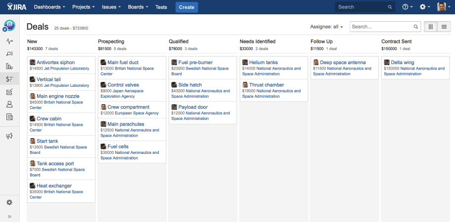Open the Delta wing deal
The width and height of the screenshot is (455, 222).
402,63
